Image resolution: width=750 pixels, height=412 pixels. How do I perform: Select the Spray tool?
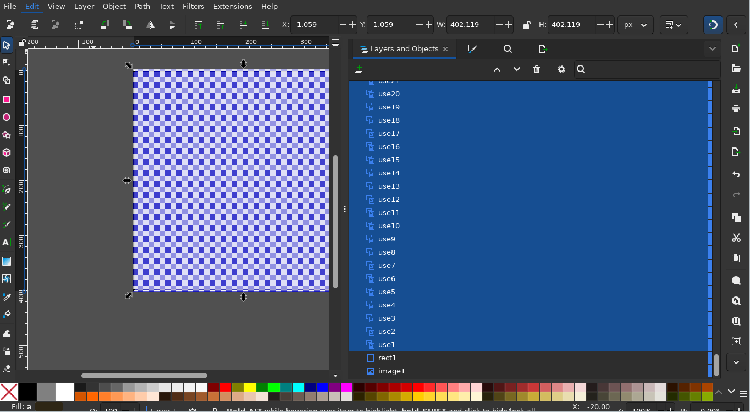(x=7, y=351)
